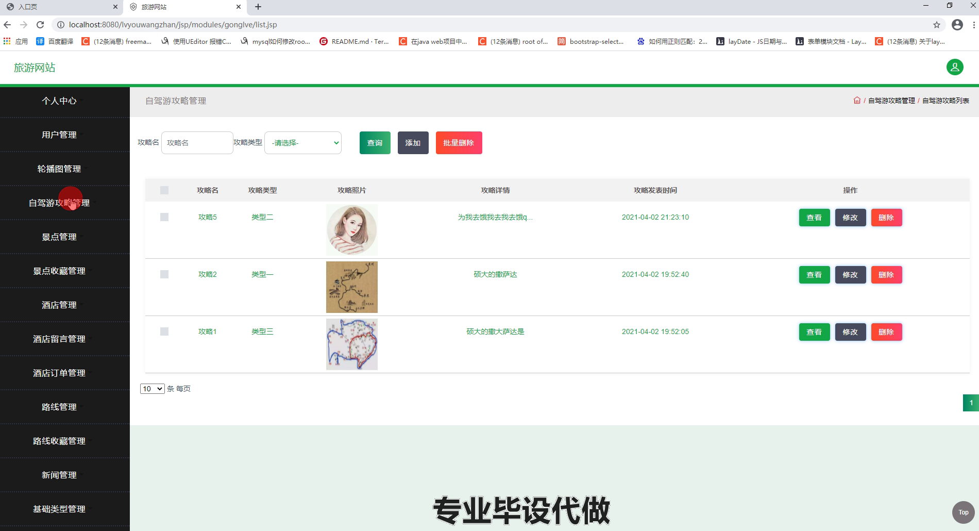Expand 路线管理 sidebar menu
This screenshot has width=979, height=531.
pos(59,407)
